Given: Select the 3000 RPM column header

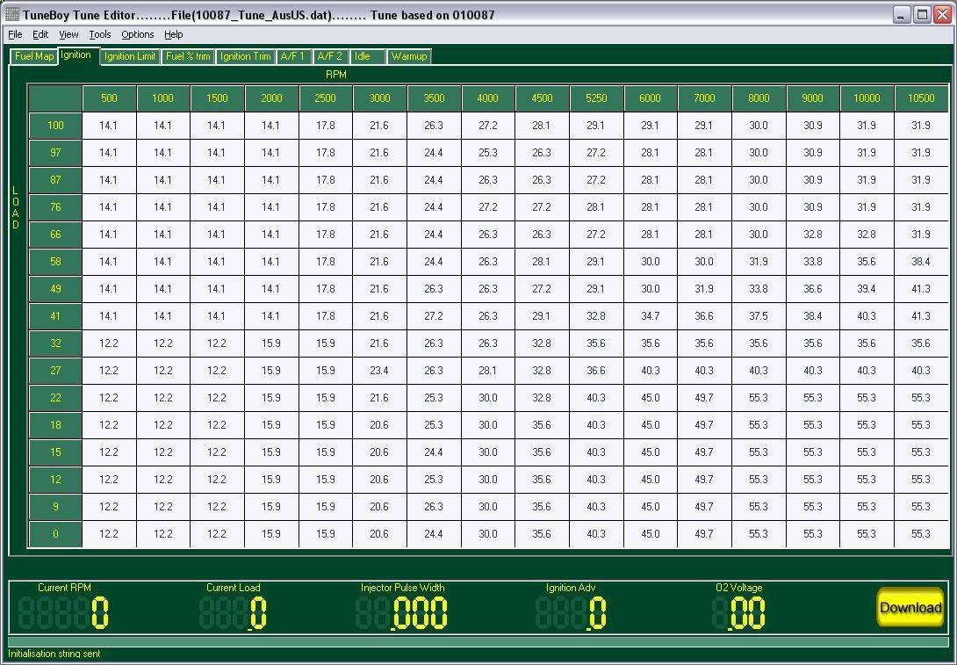Looking at the screenshot, I should pos(379,98).
